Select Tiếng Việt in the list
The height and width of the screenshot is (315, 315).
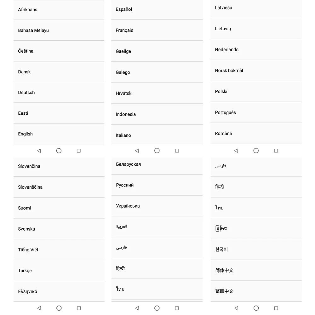tap(59, 250)
